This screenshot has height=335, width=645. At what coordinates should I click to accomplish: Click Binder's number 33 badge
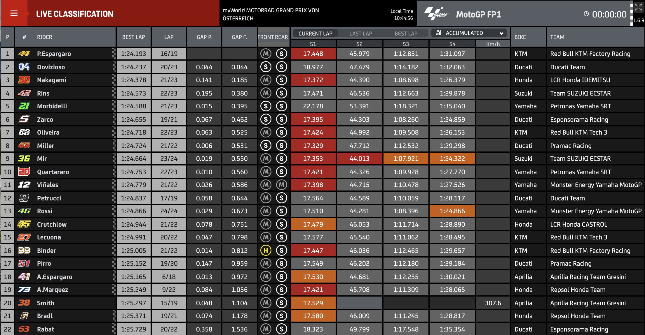point(24,251)
